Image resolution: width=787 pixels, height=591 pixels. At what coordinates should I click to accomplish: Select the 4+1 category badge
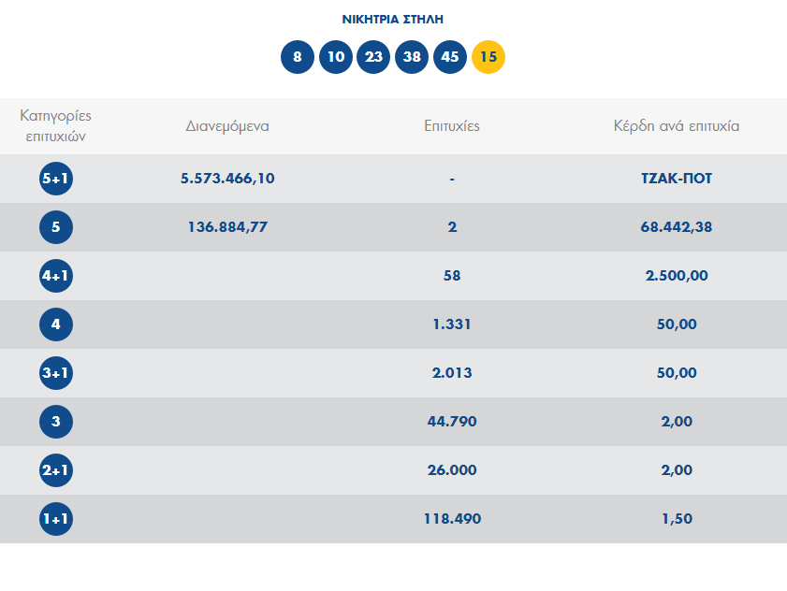(x=56, y=276)
